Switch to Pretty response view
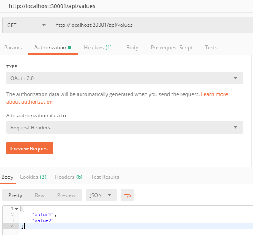Viewport: 253px width, 235px height. (x=15, y=195)
